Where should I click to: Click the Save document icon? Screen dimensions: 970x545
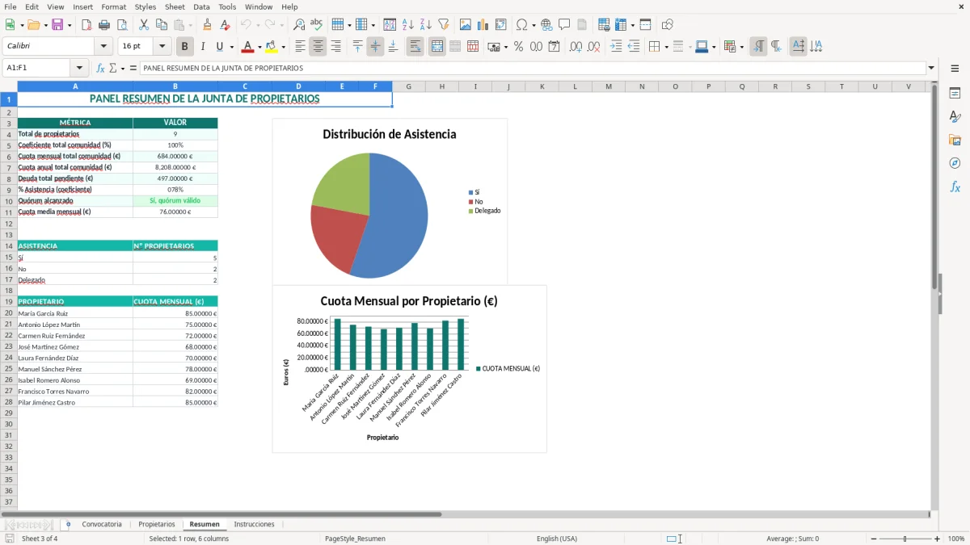[57, 25]
